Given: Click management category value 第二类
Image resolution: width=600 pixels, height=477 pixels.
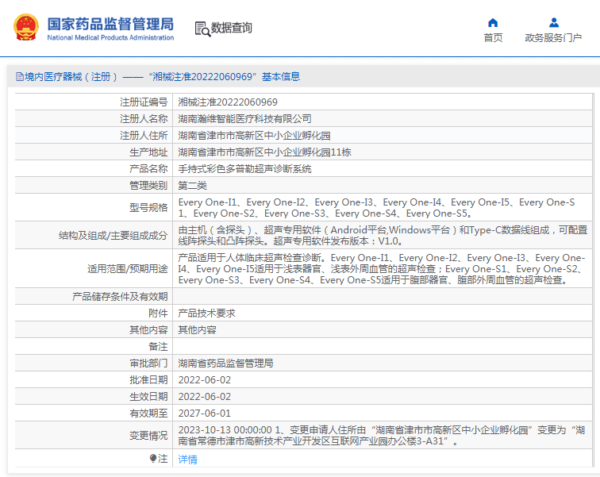Looking at the screenshot, I should click(x=193, y=186).
